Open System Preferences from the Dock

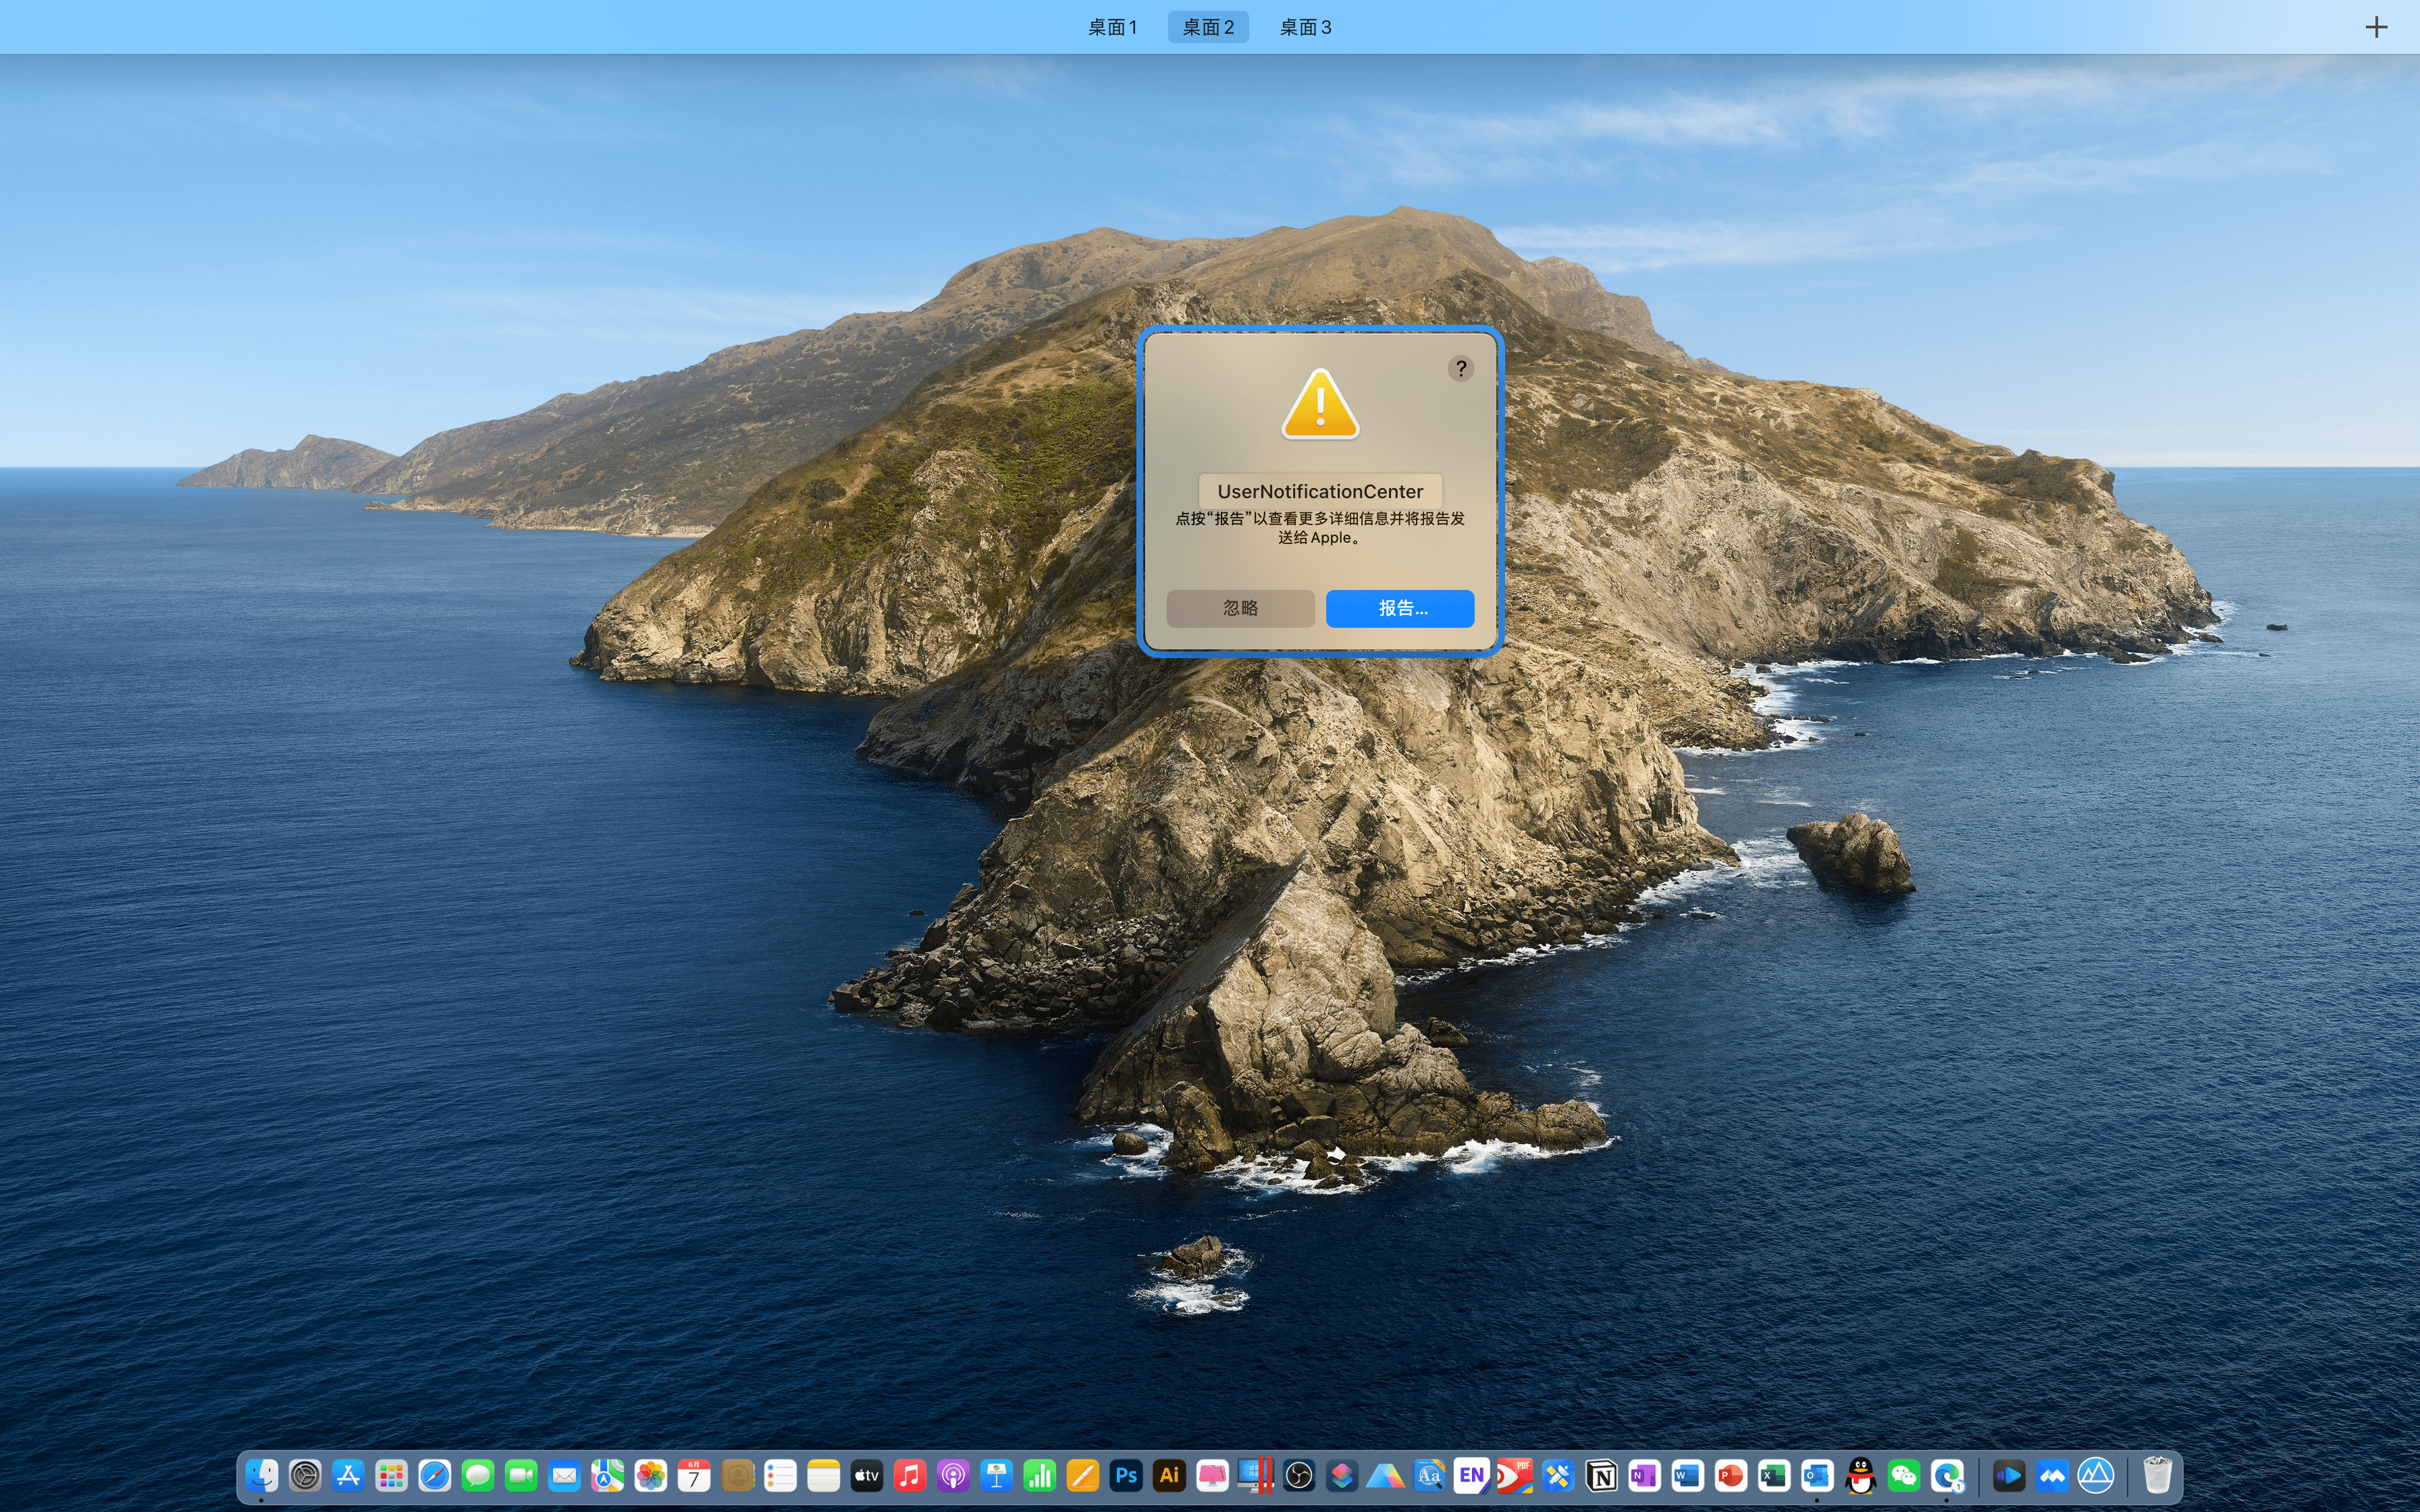[x=305, y=1475]
